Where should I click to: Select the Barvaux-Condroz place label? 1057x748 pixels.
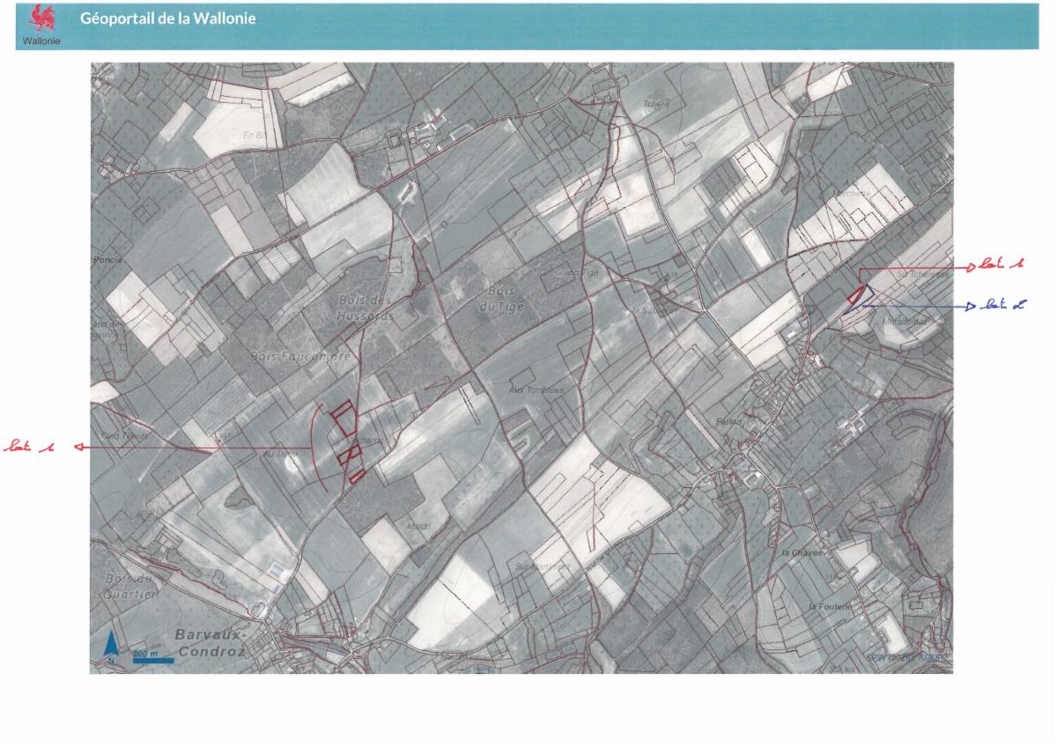click(x=211, y=642)
